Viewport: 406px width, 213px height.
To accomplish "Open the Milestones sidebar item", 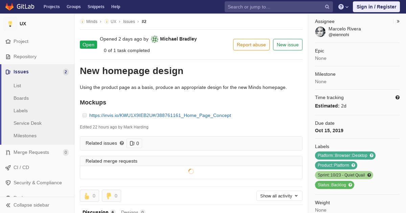I will click(25, 136).
